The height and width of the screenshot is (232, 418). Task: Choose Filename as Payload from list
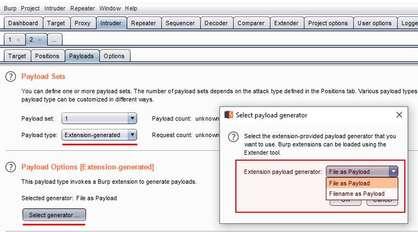click(361, 194)
